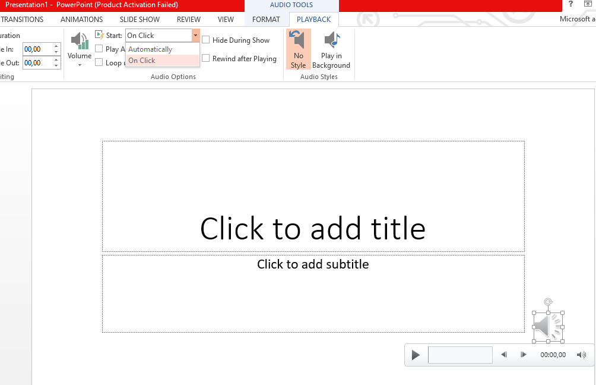Select the audio speaker object on slide

click(547, 326)
